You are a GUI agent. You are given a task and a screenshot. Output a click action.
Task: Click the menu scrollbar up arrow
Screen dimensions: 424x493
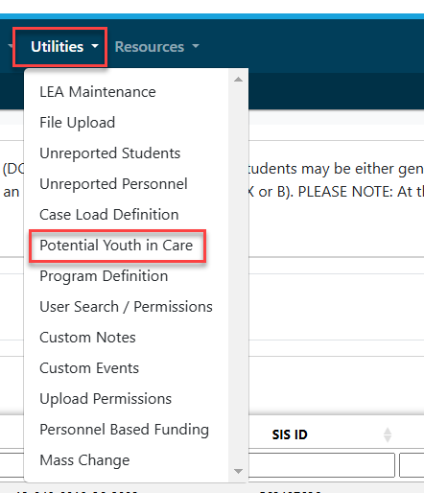(238, 80)
